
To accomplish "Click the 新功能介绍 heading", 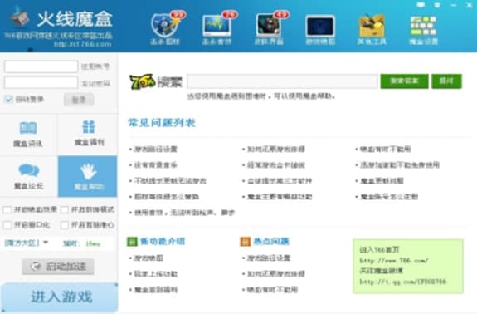I will (163, 242).
